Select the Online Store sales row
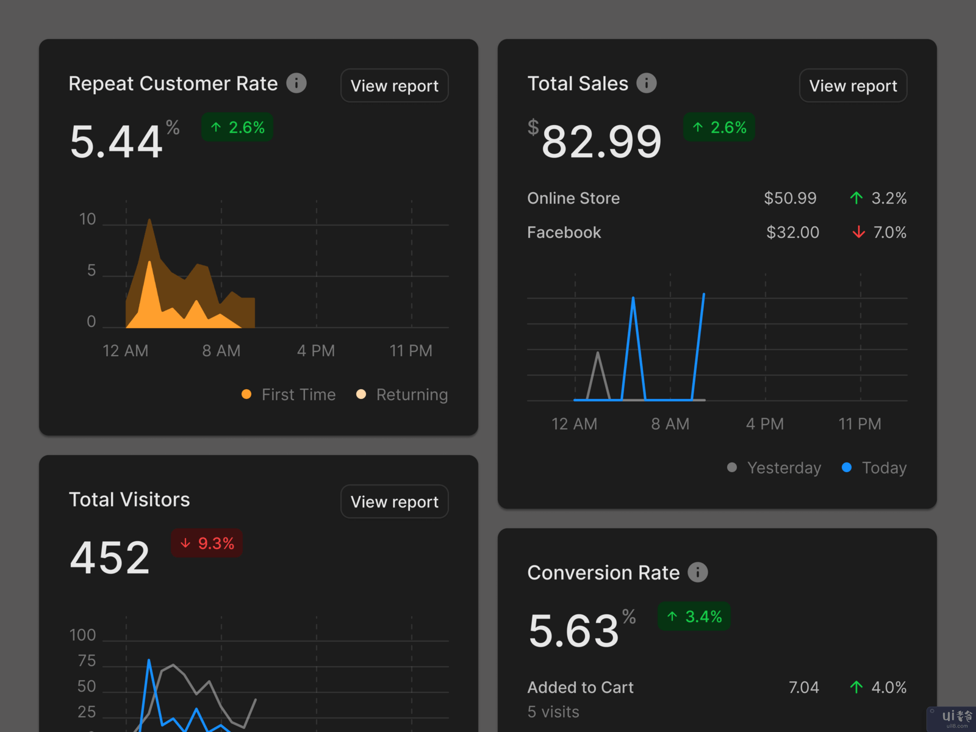This screenshot has height=732, width=976. point(573,198)
